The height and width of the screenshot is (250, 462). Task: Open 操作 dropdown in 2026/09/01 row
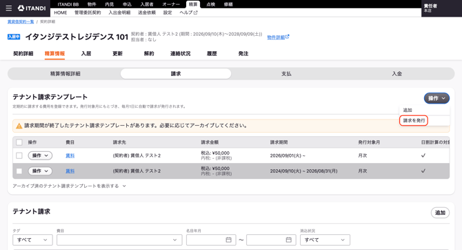(40, 155)
